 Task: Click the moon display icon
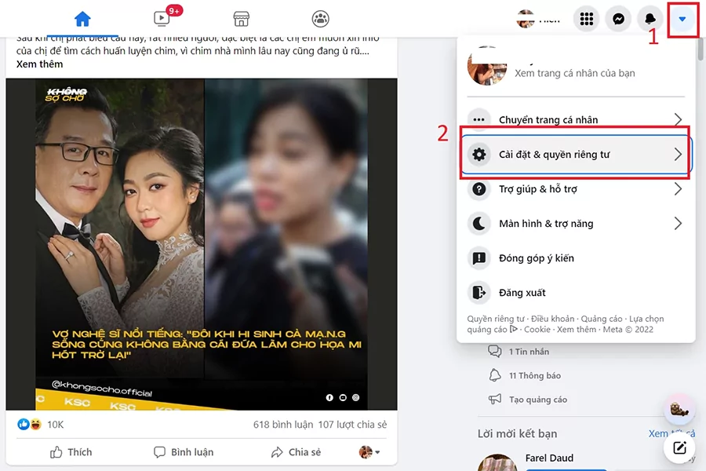point(479,224)
